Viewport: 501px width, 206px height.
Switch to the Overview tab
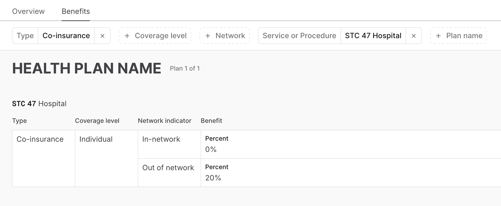click(x=28, y=11)
